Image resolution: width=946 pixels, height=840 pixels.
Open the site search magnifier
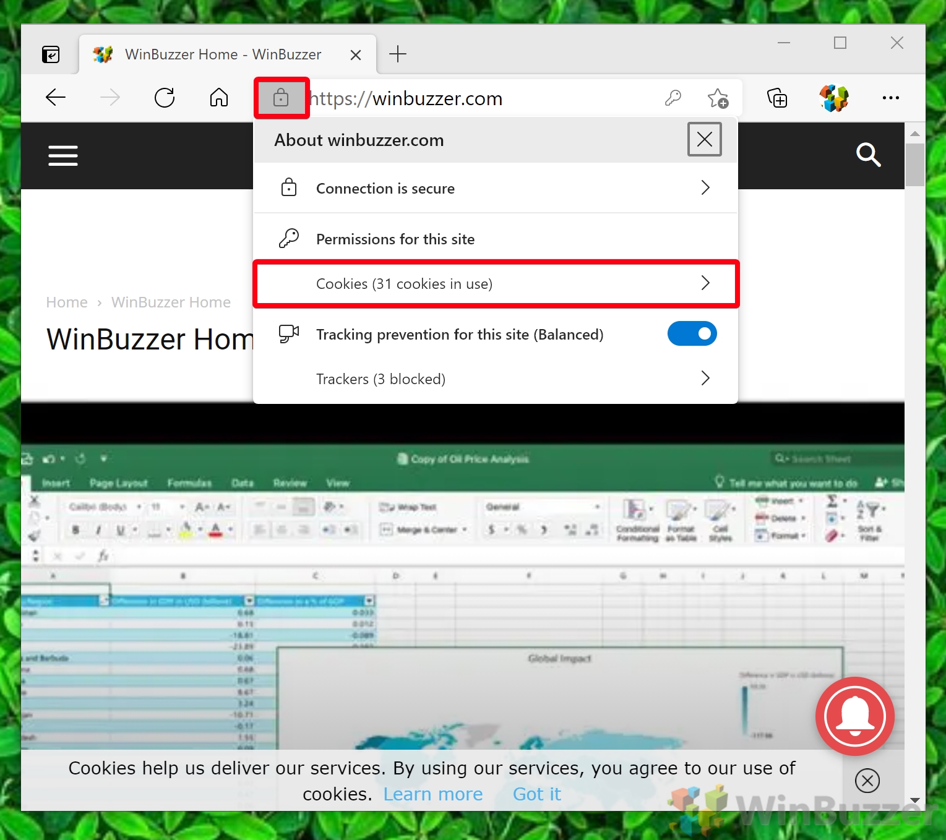(x=868, y=155)
